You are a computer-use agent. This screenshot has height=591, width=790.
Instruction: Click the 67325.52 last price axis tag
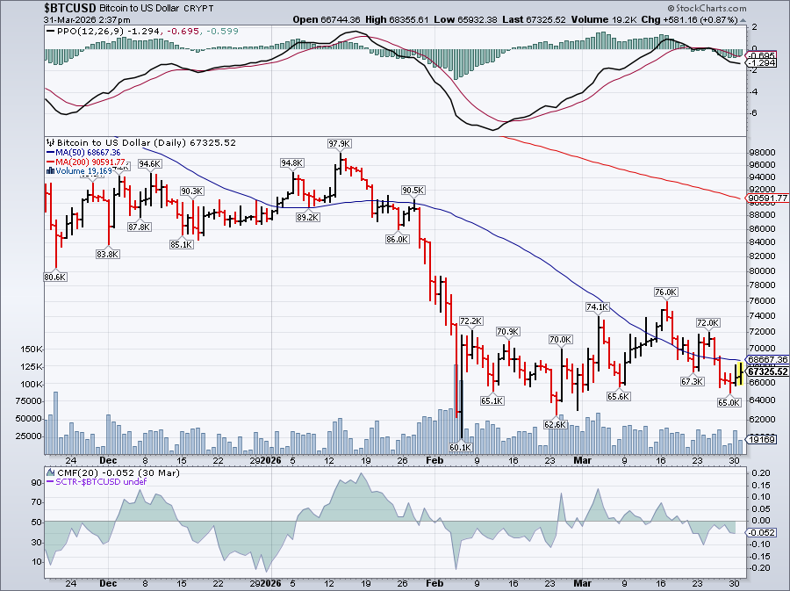tap(767, 371)
